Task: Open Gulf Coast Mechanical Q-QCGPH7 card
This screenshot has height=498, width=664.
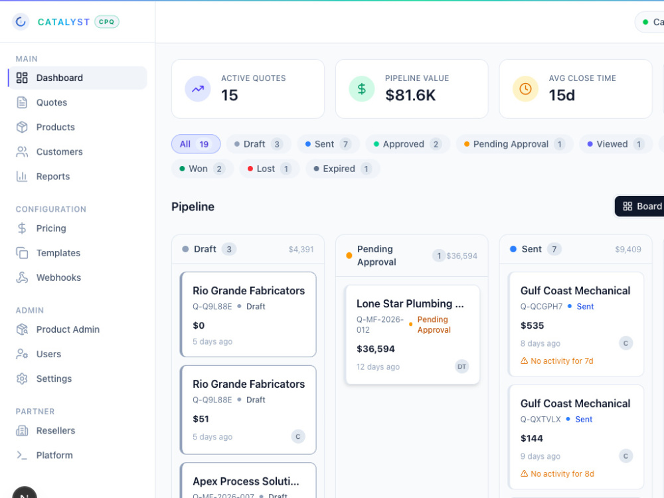Action: 576,324
